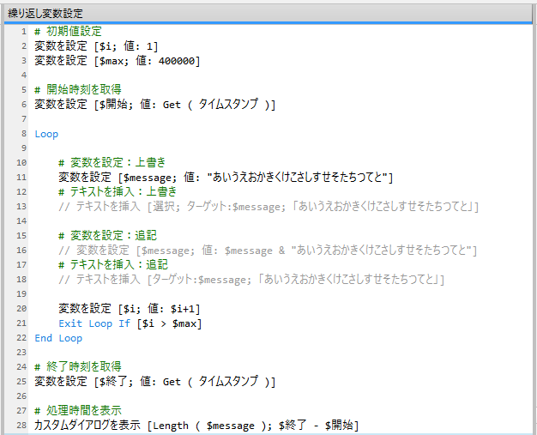Select the カスタムダイアログを表示 step
Screen dimensions: 537x435
(196, 425)
